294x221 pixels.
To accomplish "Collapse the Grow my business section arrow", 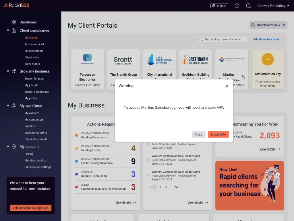I will click(x=8, y=71).
